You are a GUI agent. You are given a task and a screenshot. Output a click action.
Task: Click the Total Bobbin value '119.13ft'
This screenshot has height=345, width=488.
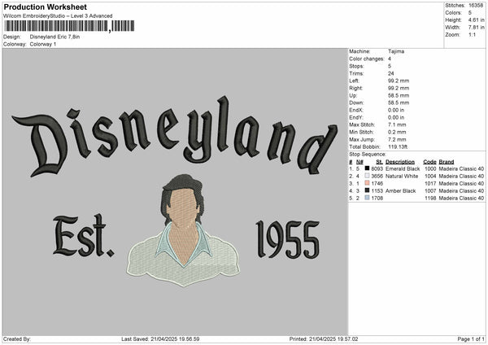point(398,146)
